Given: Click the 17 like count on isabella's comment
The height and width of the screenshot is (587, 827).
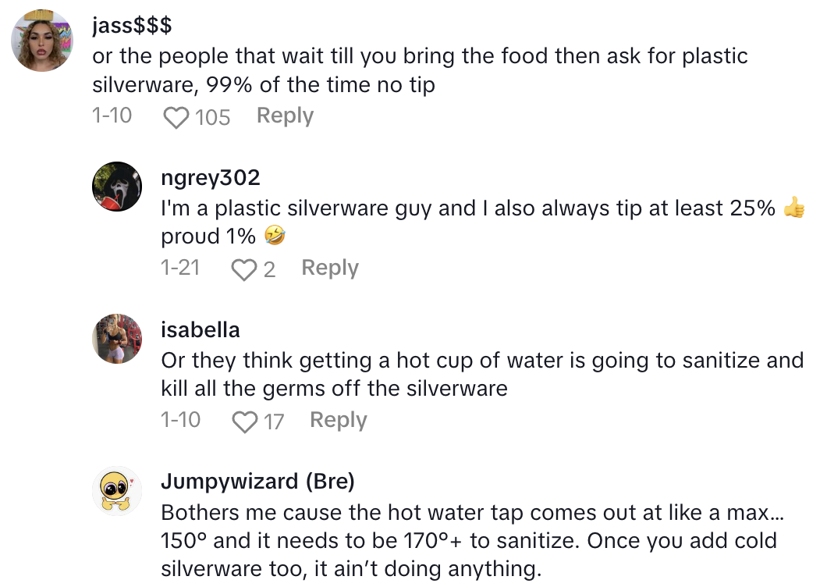Looking at the screenshot, I should coord(273,422).
